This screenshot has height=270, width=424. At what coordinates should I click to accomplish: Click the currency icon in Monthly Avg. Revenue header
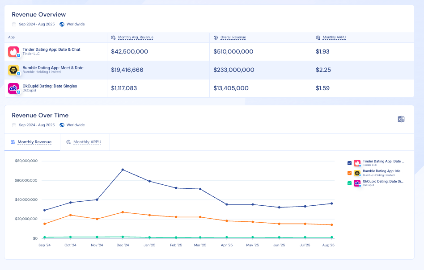[x=112, y=37]
